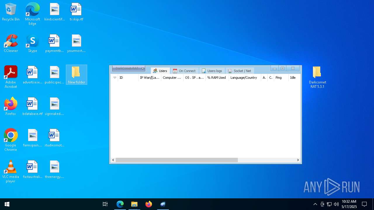This screenshot has width=374, height=210.
Task: Select the VLC media player shortcut
Action: [11, 171]
